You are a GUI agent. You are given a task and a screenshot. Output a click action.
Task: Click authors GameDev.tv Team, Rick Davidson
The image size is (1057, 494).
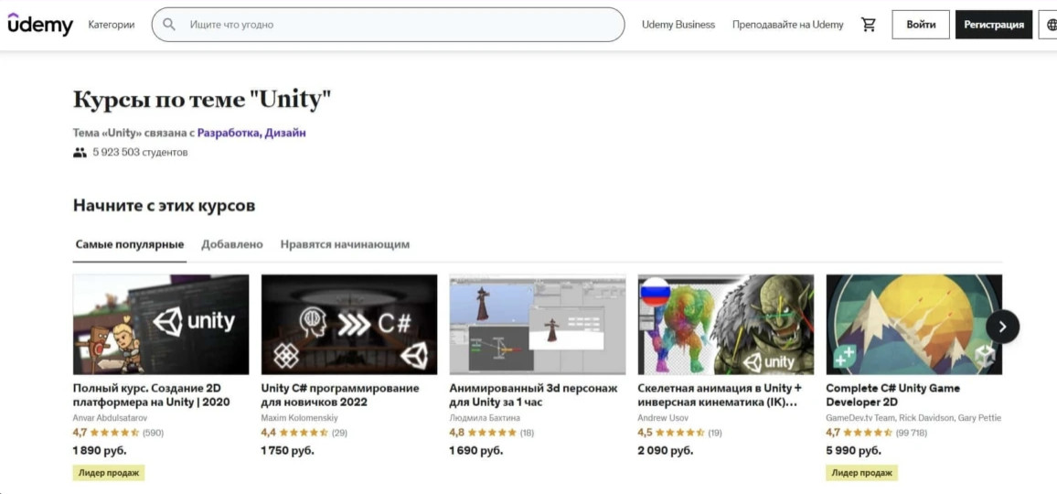click(x=913, y=418)
